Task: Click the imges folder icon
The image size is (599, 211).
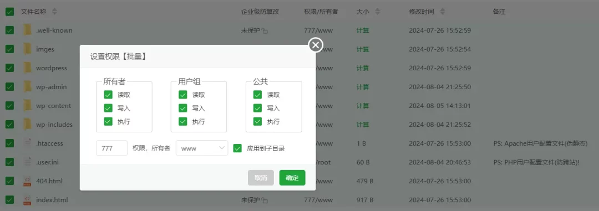Action: (x=27, y=49)
